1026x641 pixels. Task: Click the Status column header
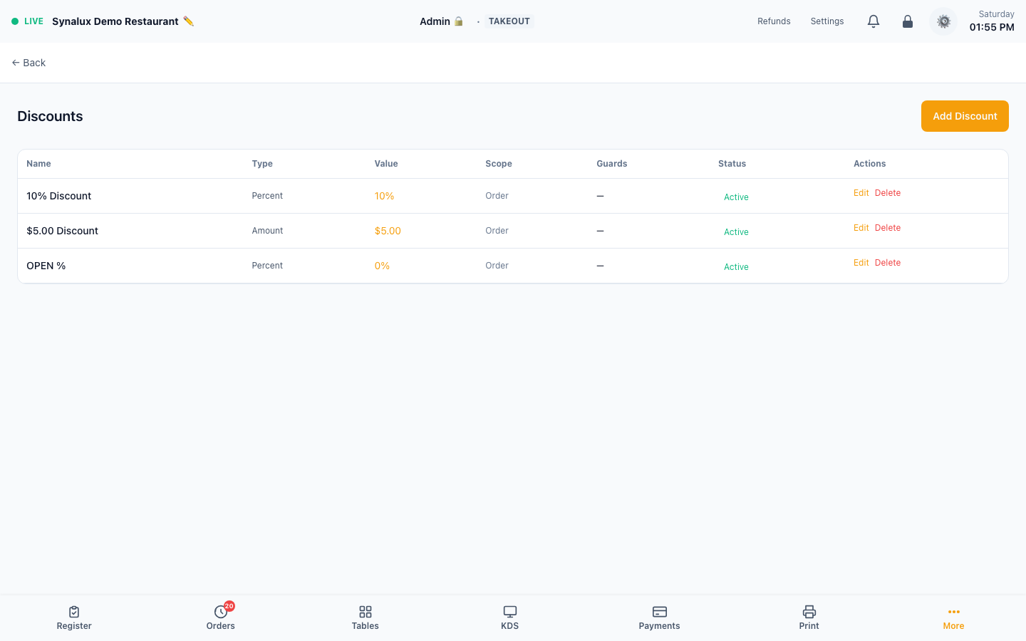tap(732, 164)
